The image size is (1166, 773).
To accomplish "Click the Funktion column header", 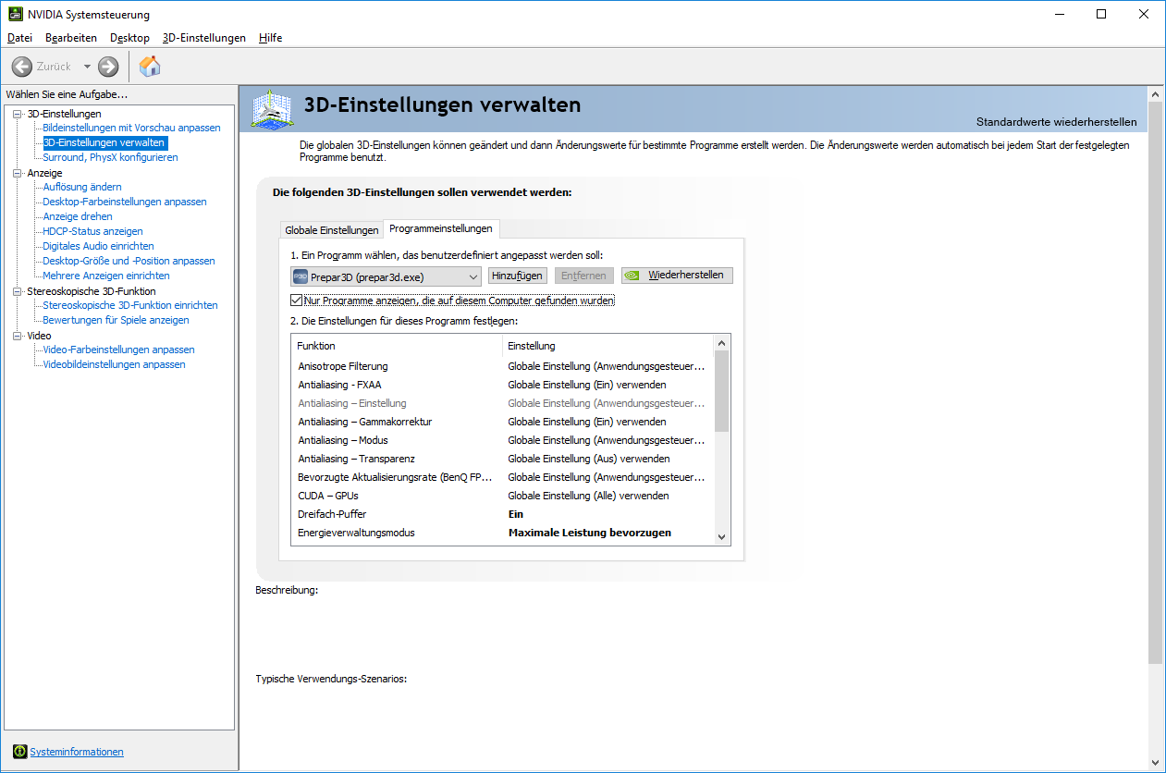I will coord(397,346).
